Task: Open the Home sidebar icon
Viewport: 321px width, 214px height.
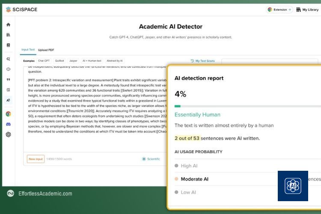Action: 8,24
